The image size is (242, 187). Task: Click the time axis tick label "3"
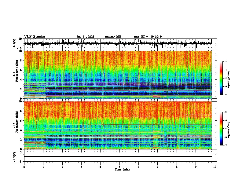pyautogui.click(x=81, y=167)
